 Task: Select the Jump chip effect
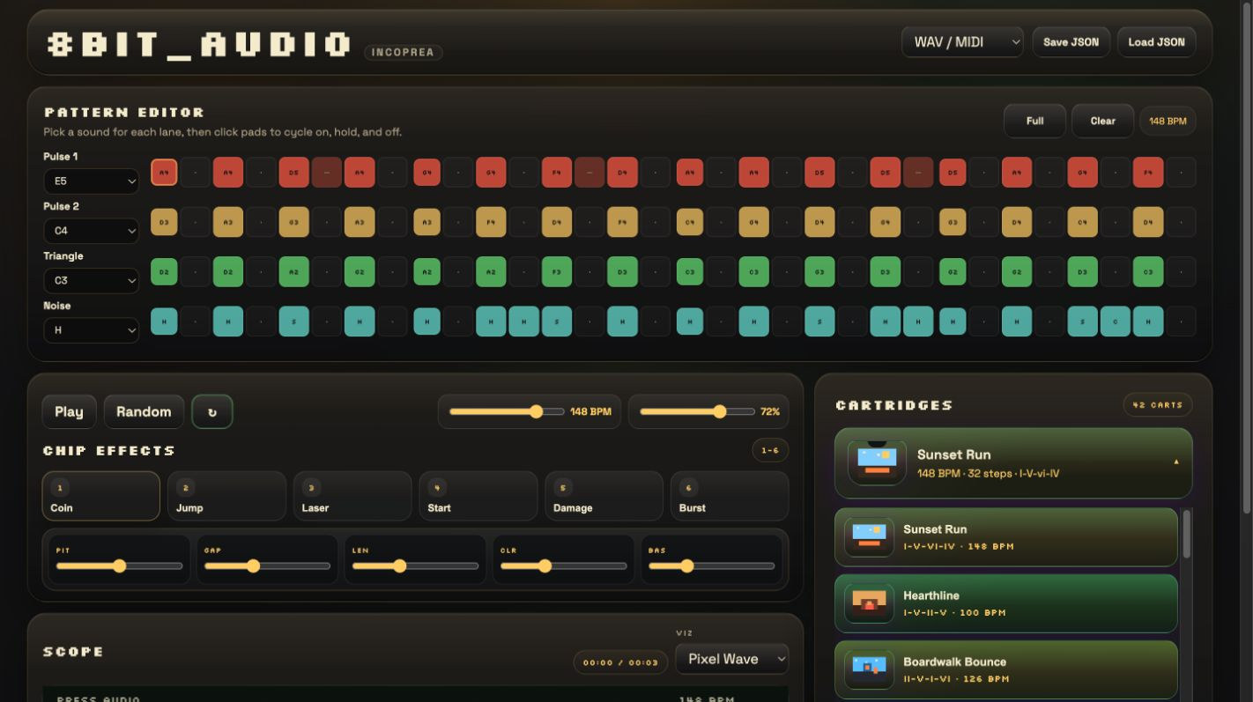point(227,496)
